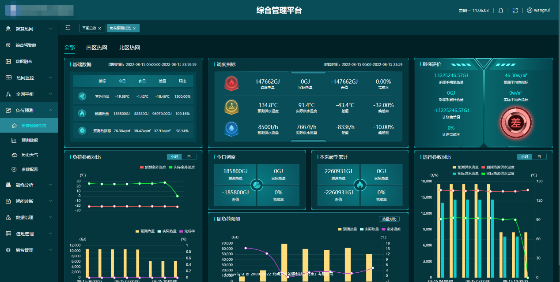Screen dimensions: 560x282
Task: Toggle fullscreen mode icon in header
Action: pos(515,11)
